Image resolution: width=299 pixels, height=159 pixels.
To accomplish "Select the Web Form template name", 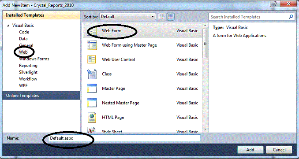I will (112, 31).
